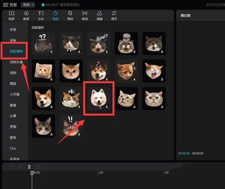Pick the AHHH!! screaming cat sticker
This screenshot has width=225, height=189.
tap(99, 43)
